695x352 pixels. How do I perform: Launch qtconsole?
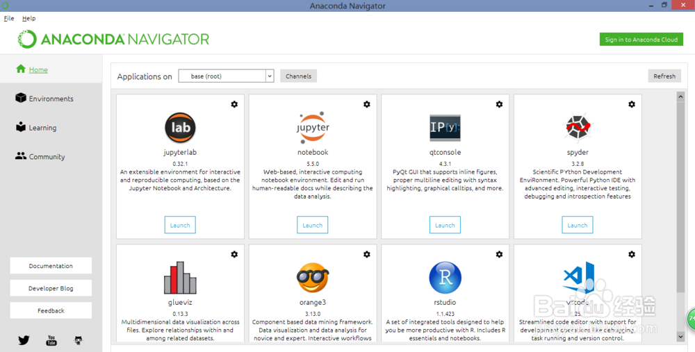coord(445,225)
